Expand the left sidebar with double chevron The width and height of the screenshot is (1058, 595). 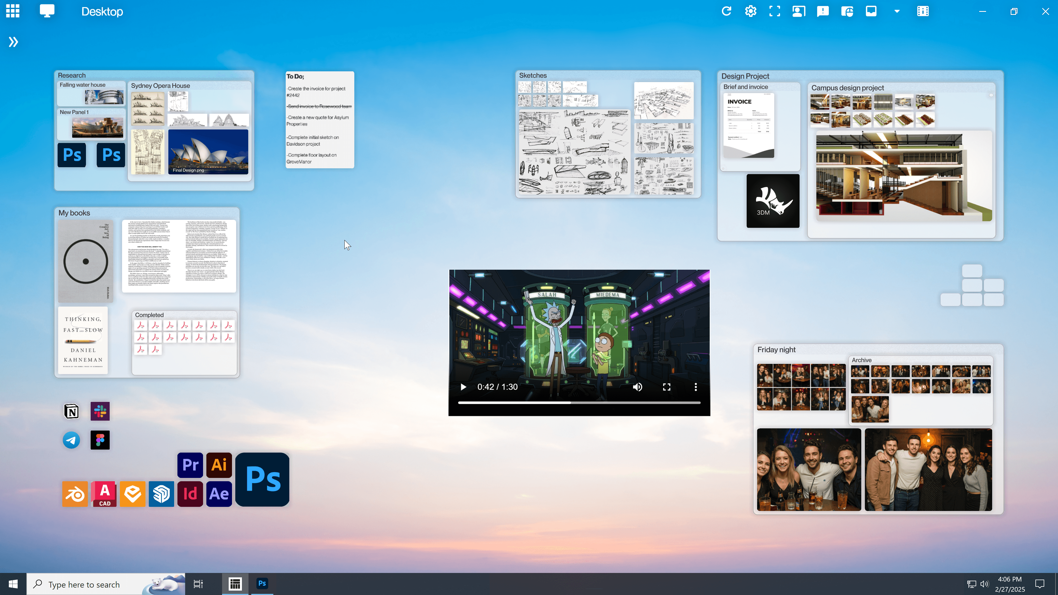pos(13,42)
